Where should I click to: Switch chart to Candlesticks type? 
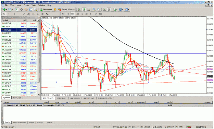pos(84,10)
